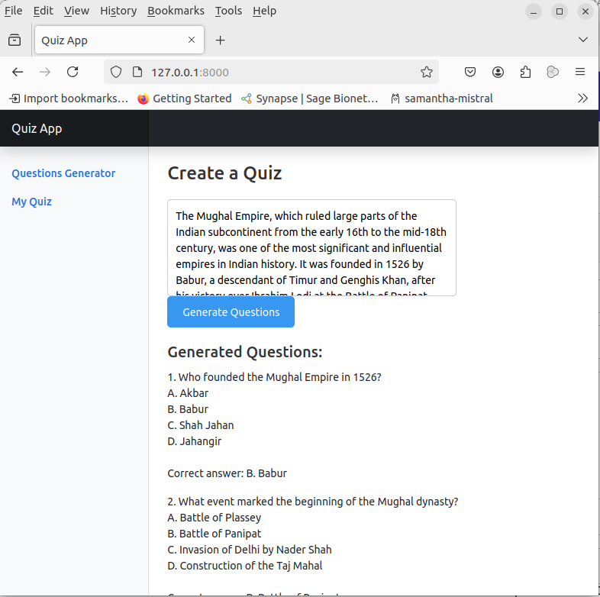This screenshot has width=600, height=597.
Task: Open the Questions Generator sidebar link
Action: (63, 173)
